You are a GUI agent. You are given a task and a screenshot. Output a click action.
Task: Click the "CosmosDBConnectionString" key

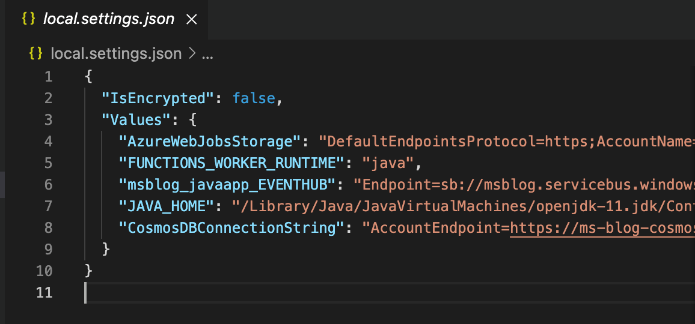pos(232,229)
